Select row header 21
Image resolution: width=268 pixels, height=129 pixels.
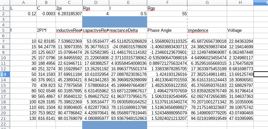click(x=5, y=118)
